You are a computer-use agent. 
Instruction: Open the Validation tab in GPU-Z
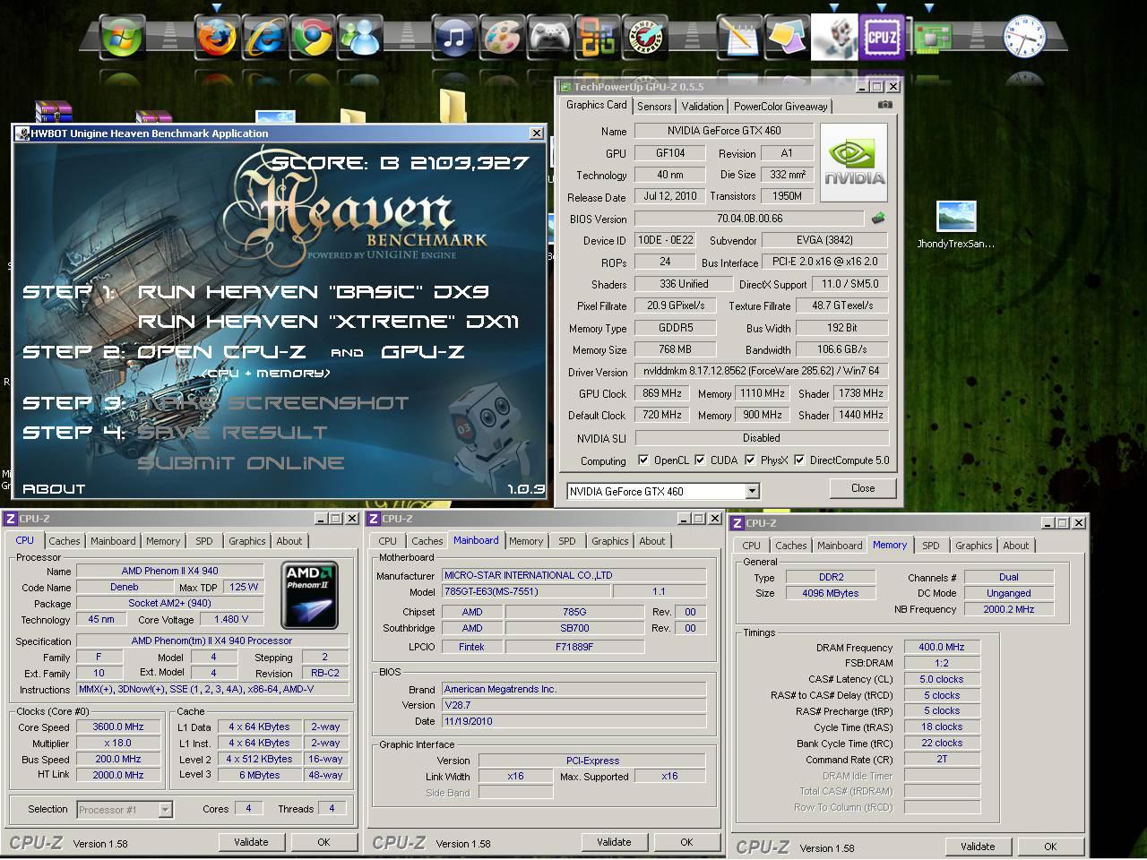703,106
